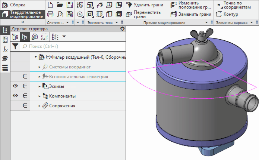259x160 pixels.
Task: Open tree panel settings gear
Action: point(123,29)
